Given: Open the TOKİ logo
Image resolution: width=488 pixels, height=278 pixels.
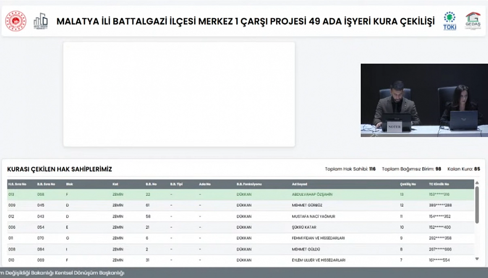Looking at the screenshot, I should click(x=450, y=21).
